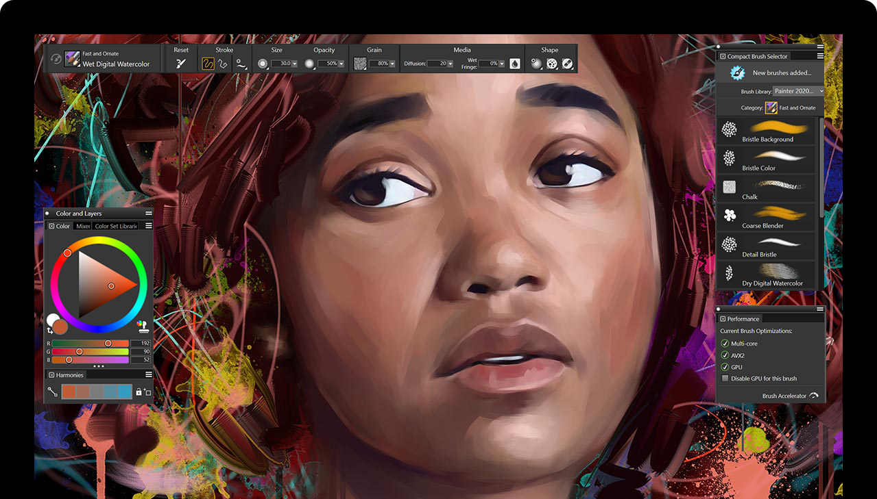The height and width of the screenshot is (499, 877).
Task: Choose the Bristle Background brush
Action: point(767,131)
